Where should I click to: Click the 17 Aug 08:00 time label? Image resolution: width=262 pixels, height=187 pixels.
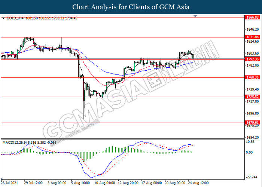tap(152, 183)
